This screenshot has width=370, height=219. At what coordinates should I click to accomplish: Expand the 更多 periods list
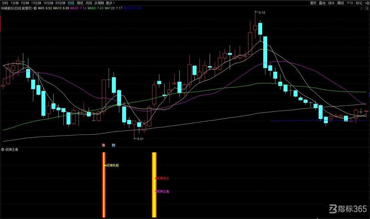point(110,3)
